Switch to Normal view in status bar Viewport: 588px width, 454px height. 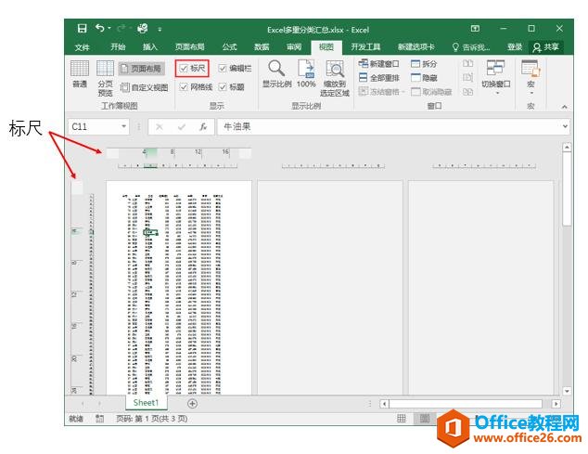coord(402,419)
